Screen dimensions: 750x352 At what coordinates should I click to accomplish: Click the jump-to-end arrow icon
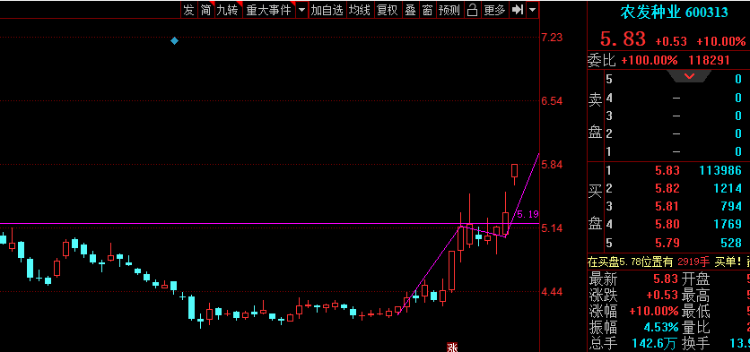click(x=518, y=10)
